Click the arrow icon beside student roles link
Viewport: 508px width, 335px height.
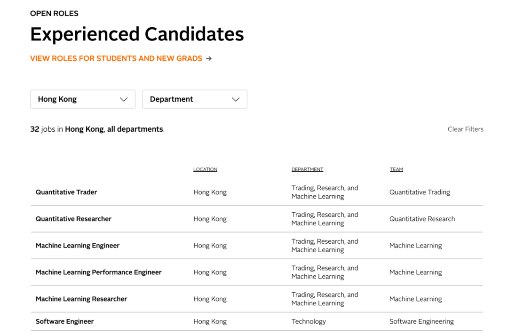pos(209,59)
